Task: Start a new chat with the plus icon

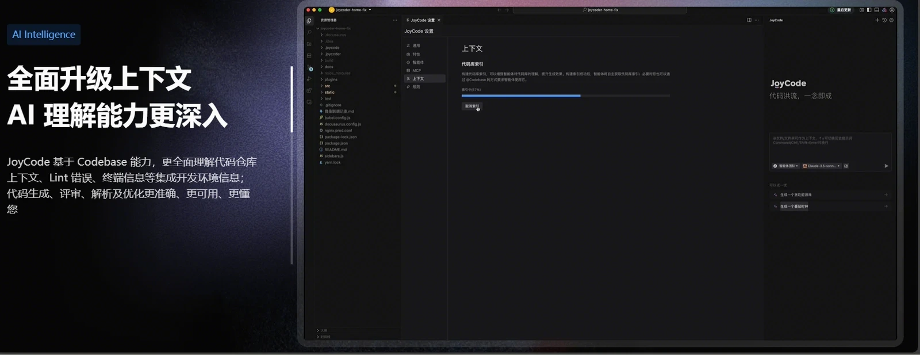Action: pos(877,20)
